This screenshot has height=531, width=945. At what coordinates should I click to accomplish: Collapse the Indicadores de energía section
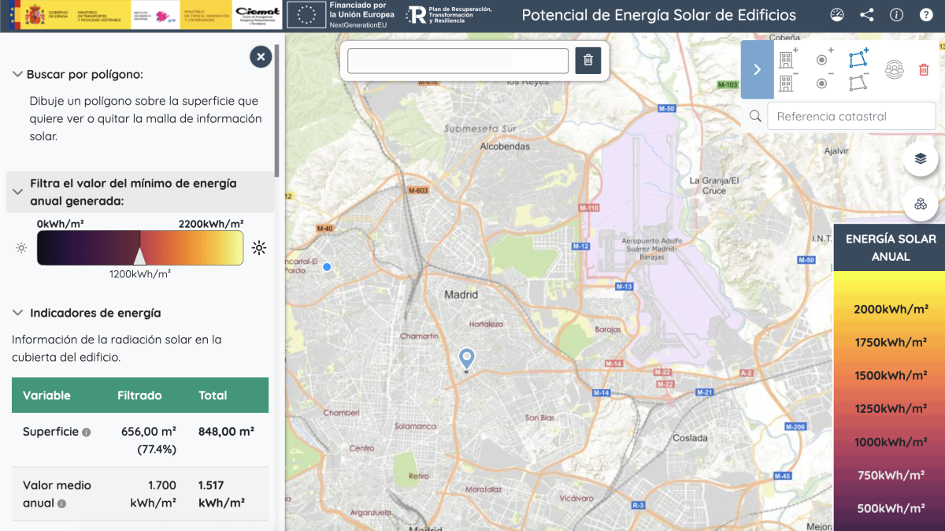(x=17, y=313)
